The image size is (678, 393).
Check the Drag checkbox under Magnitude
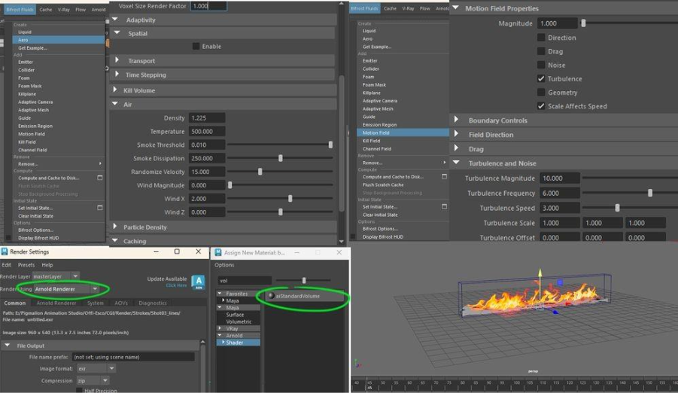541,51
